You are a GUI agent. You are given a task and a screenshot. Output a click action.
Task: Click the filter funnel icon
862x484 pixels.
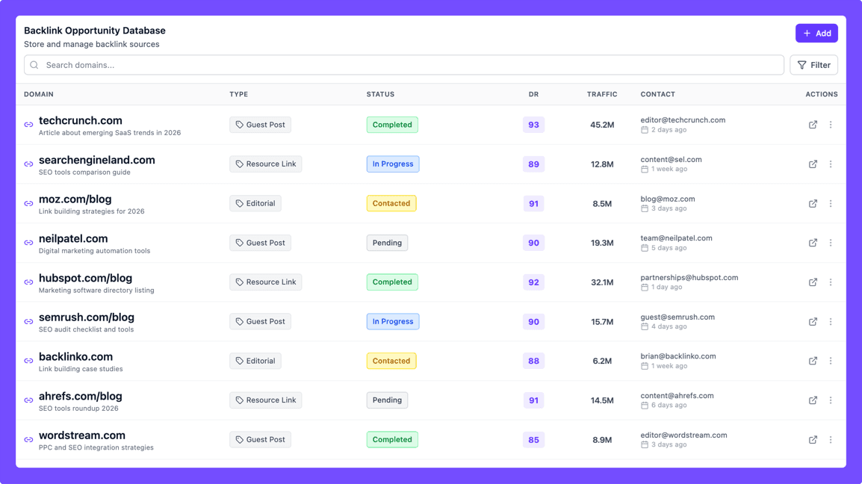pyautogui.click(x=801, y=65)
